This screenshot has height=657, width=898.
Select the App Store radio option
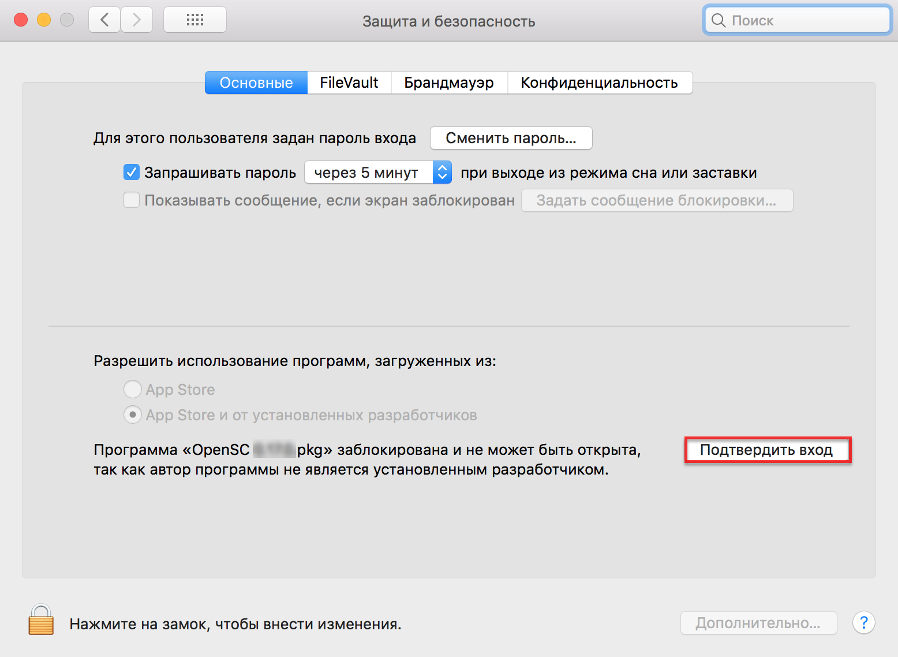click(x=133, y=389)
